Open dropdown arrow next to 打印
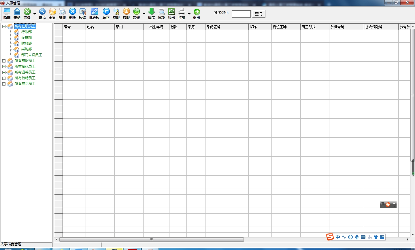The image size is (415, 250). [189, 14]
